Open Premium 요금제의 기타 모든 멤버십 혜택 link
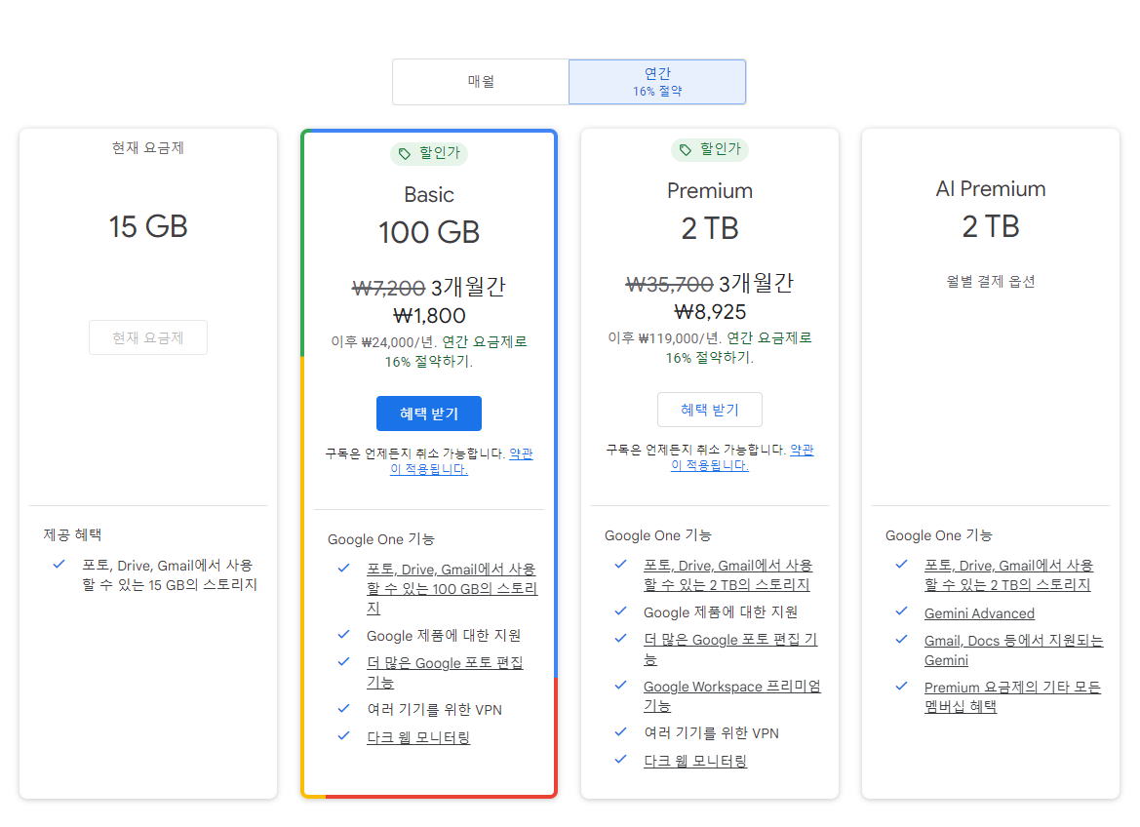 click(1012, 696)
